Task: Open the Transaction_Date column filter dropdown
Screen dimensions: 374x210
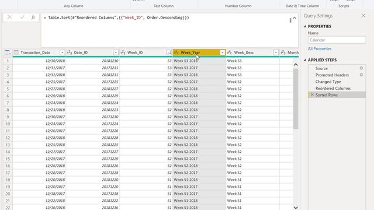Action: point(63,52)
